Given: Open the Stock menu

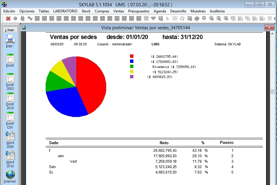Looking at the screenshot, I should click(x=86, y=11).
